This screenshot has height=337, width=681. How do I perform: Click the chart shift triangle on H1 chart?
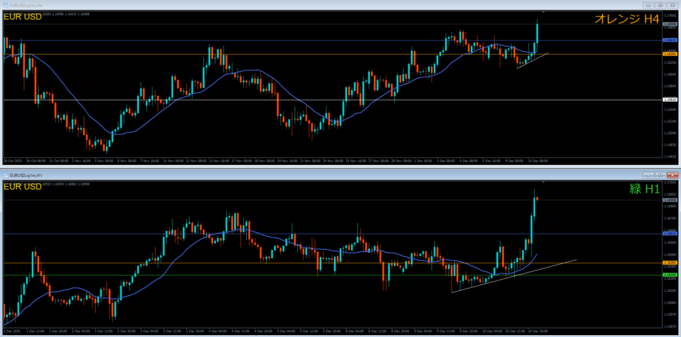[543, 181]
